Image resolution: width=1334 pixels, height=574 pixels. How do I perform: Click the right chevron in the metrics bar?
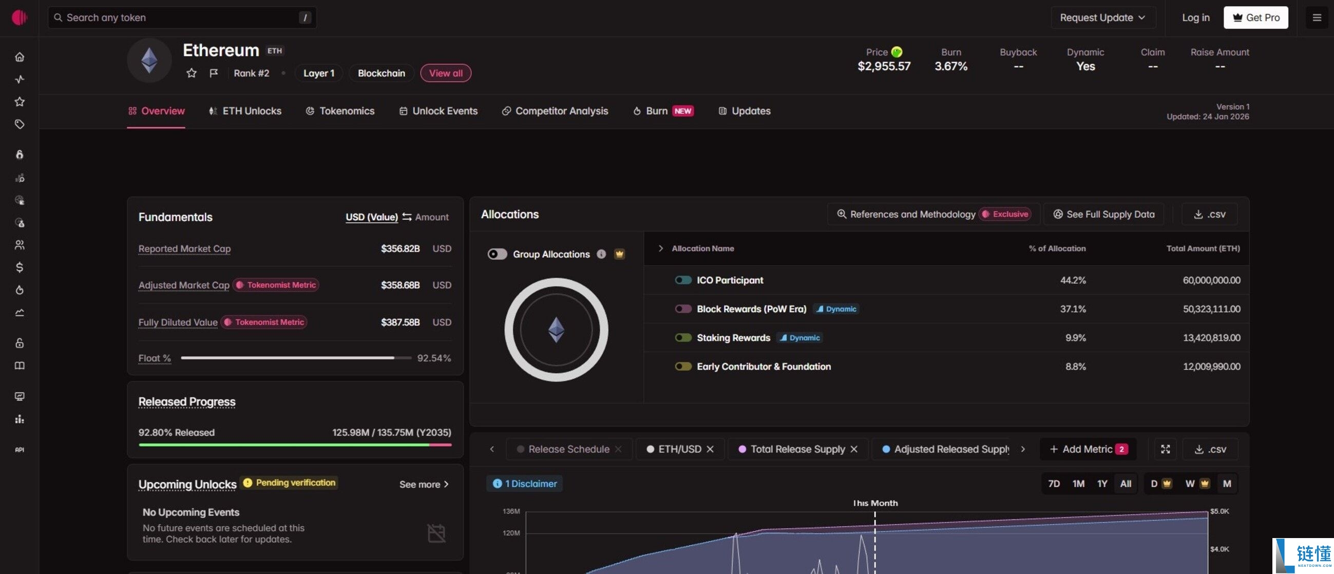coord(1023,449)
